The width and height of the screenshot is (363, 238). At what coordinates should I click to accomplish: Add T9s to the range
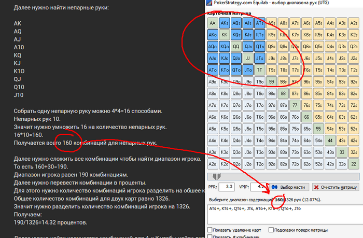[272, 70]
